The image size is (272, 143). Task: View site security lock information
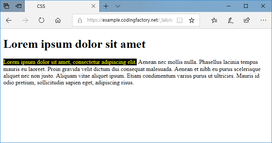[x=80, y=21]
